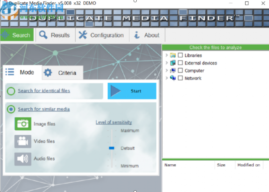
Task: Expand the External devices tree node
Action: tap(166, 63)
